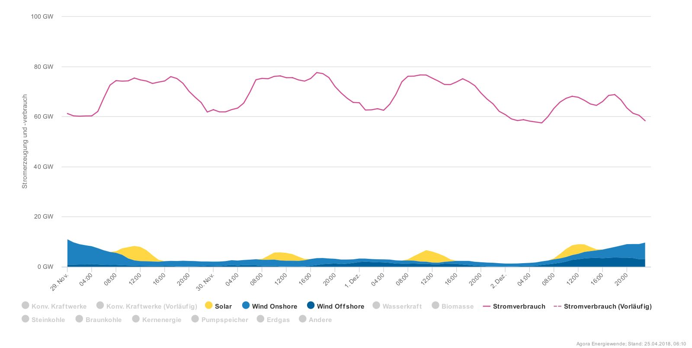Hide the Stromverbrauch line series

(x=519, y=306)
